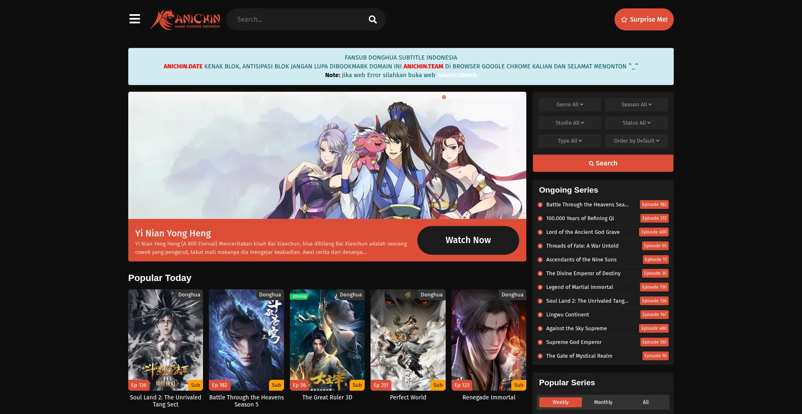Open Battle Through the Heavens Season 5 poster
This screenshot has height=414, width=802.
(x=246, y=340)
